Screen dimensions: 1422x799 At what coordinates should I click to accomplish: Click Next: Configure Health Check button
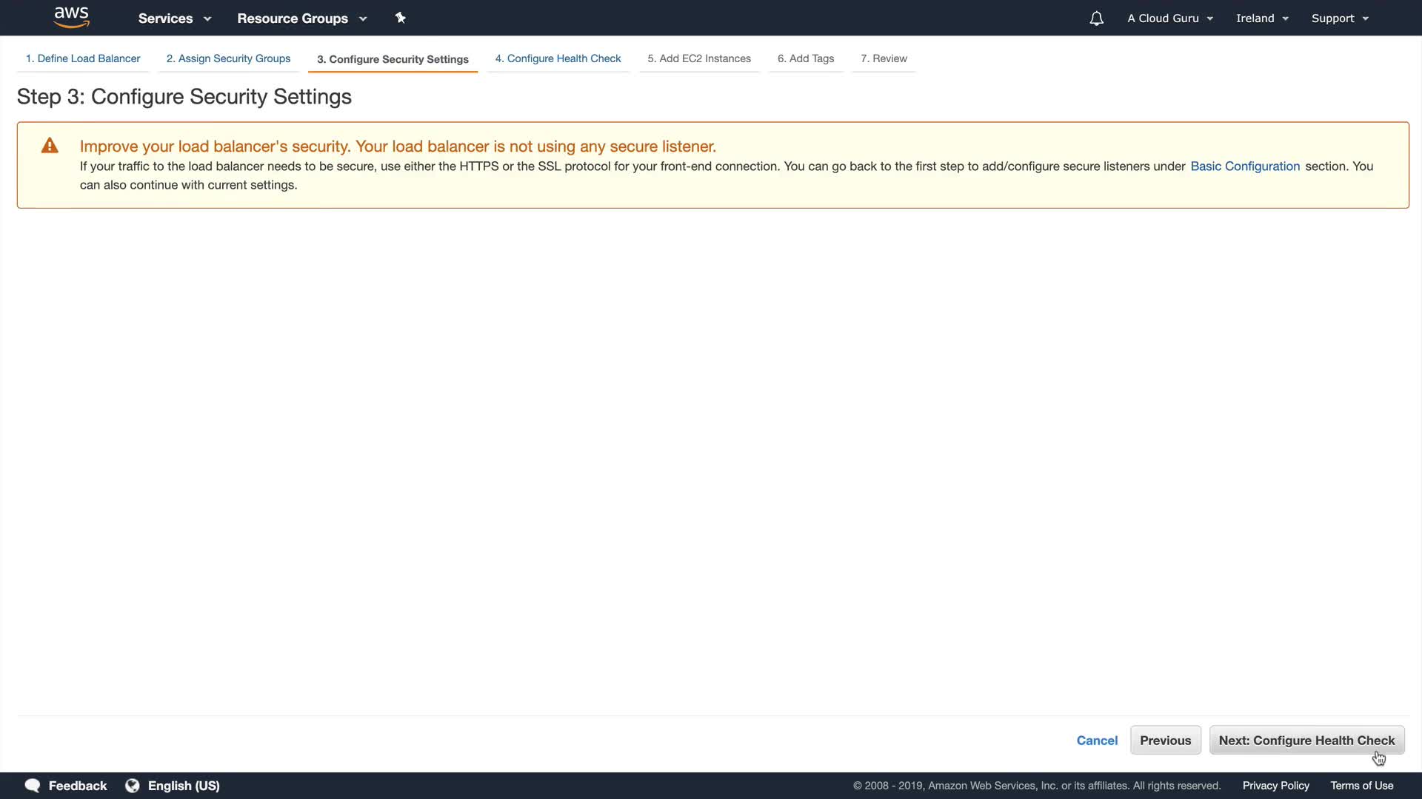tap(1306, 741)
